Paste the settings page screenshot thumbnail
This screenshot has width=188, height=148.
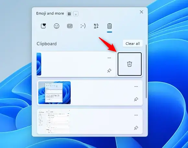[54, 121]
